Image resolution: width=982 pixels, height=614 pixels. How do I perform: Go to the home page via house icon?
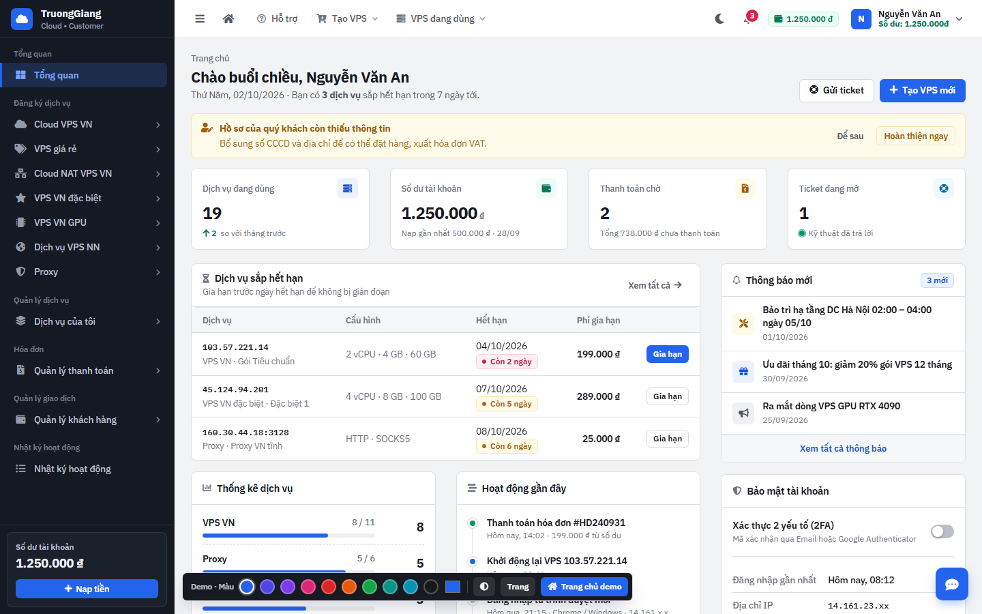click(x=228, y=19)
